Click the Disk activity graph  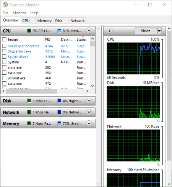click(x=133, y=102)
